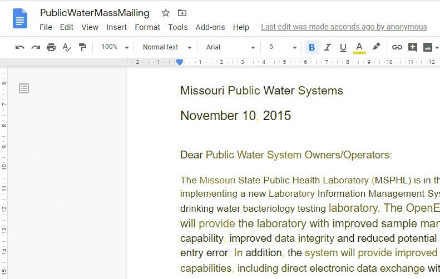Screen dimensions: 440x279
Task: Open the text color picker
Action: click(359, 47)
